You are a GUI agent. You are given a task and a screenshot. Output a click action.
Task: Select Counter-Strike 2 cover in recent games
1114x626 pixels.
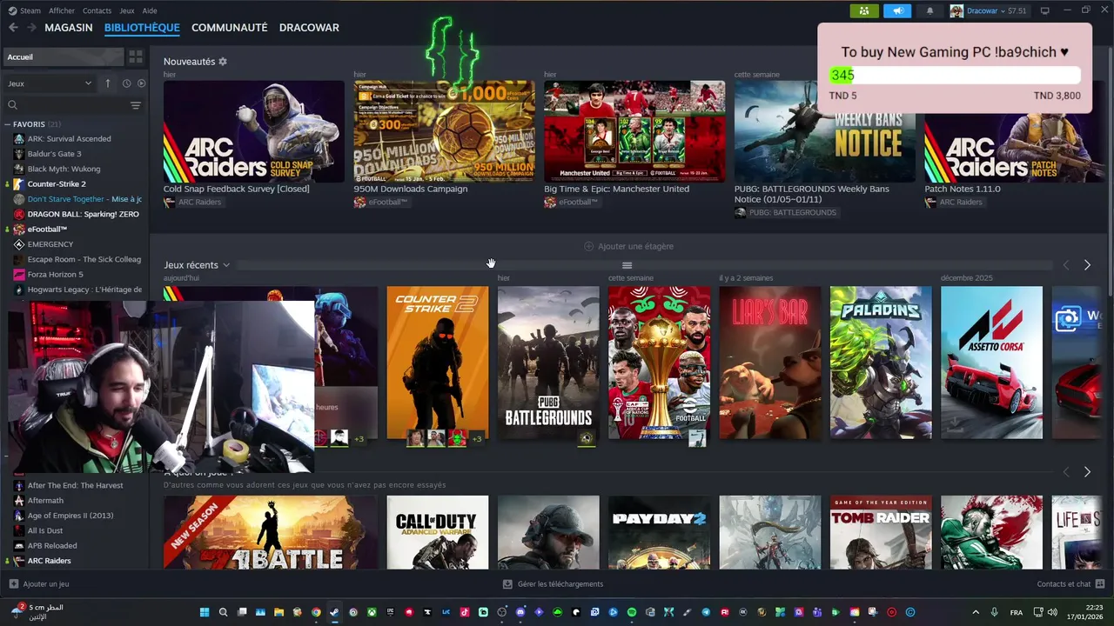pos(438,363)
